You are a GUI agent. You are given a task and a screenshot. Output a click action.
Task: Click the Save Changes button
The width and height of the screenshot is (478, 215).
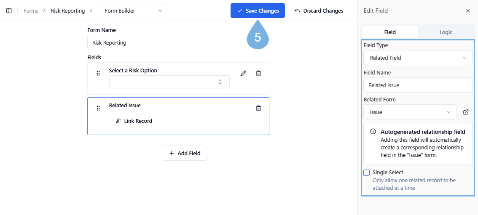click(x=258, y=11)
